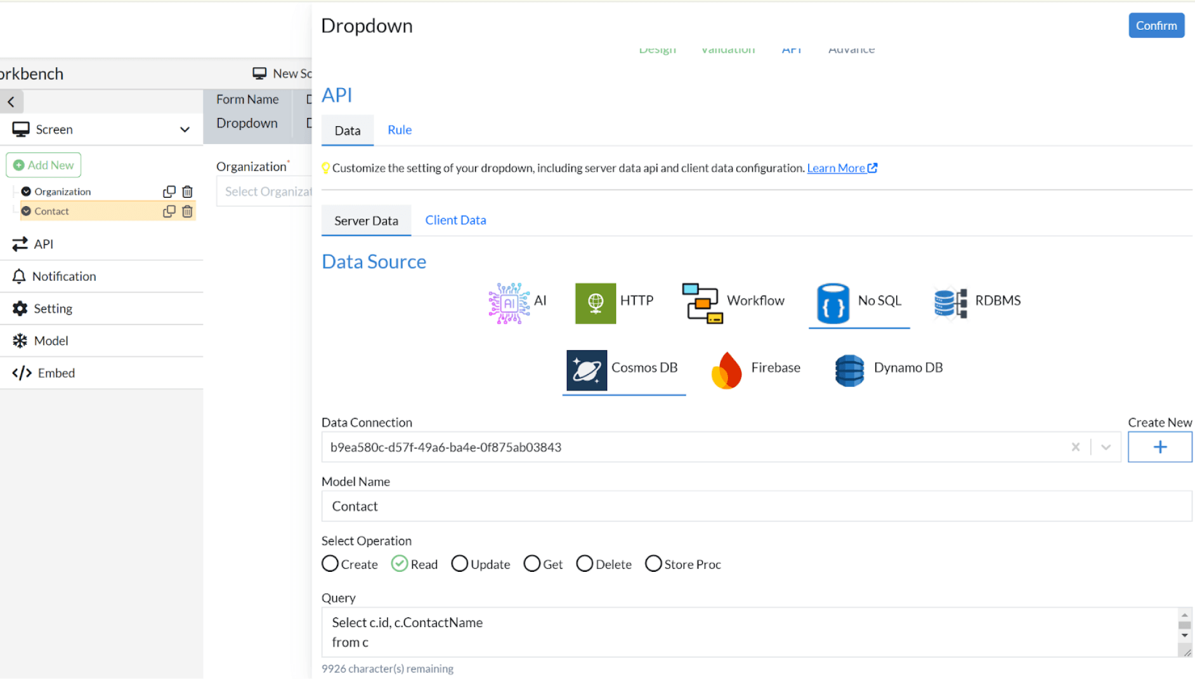Collapse the Screen section chevron
This screenshot has width=1195, height=679.
coord(185,129)
